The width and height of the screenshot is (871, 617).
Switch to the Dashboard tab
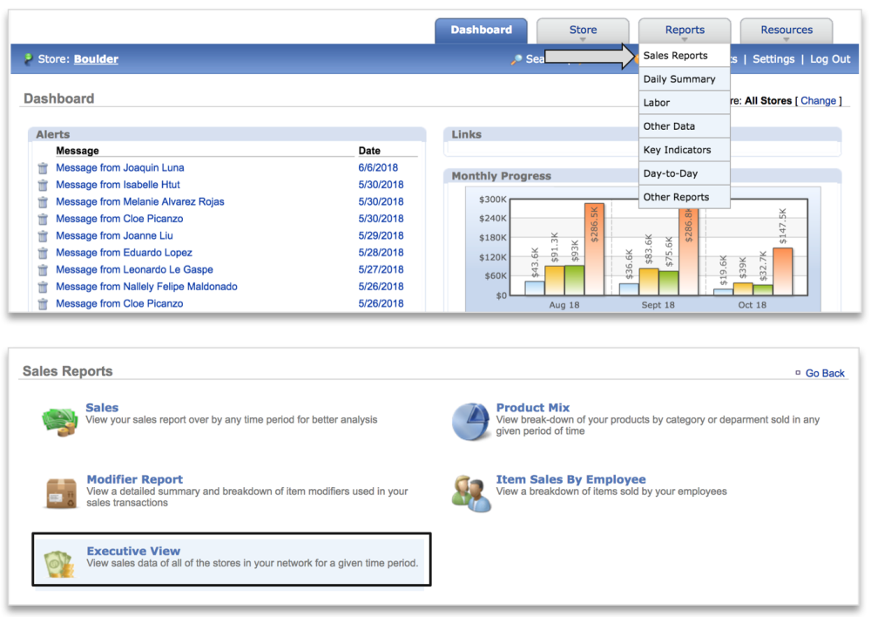click(x=481, y=30)
